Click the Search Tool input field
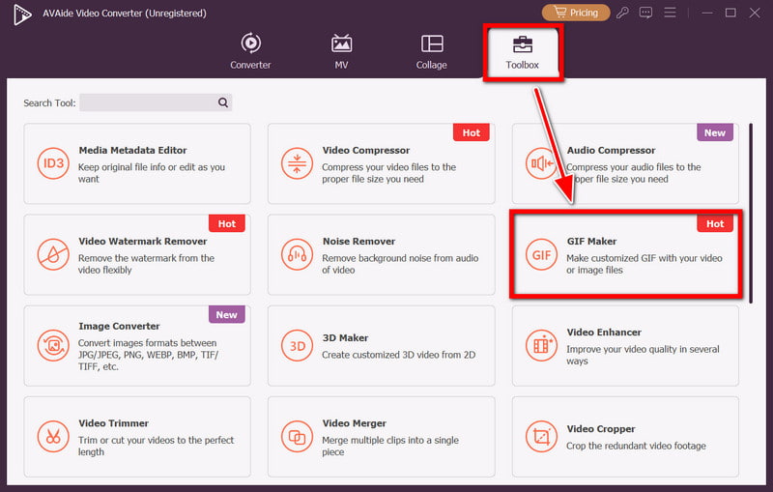 click(x=156, y=102)
